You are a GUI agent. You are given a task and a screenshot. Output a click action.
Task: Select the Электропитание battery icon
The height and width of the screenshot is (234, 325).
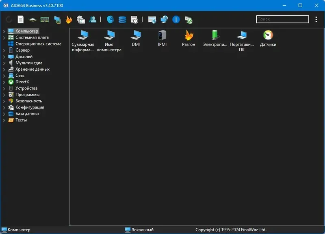tap(214, 36)
